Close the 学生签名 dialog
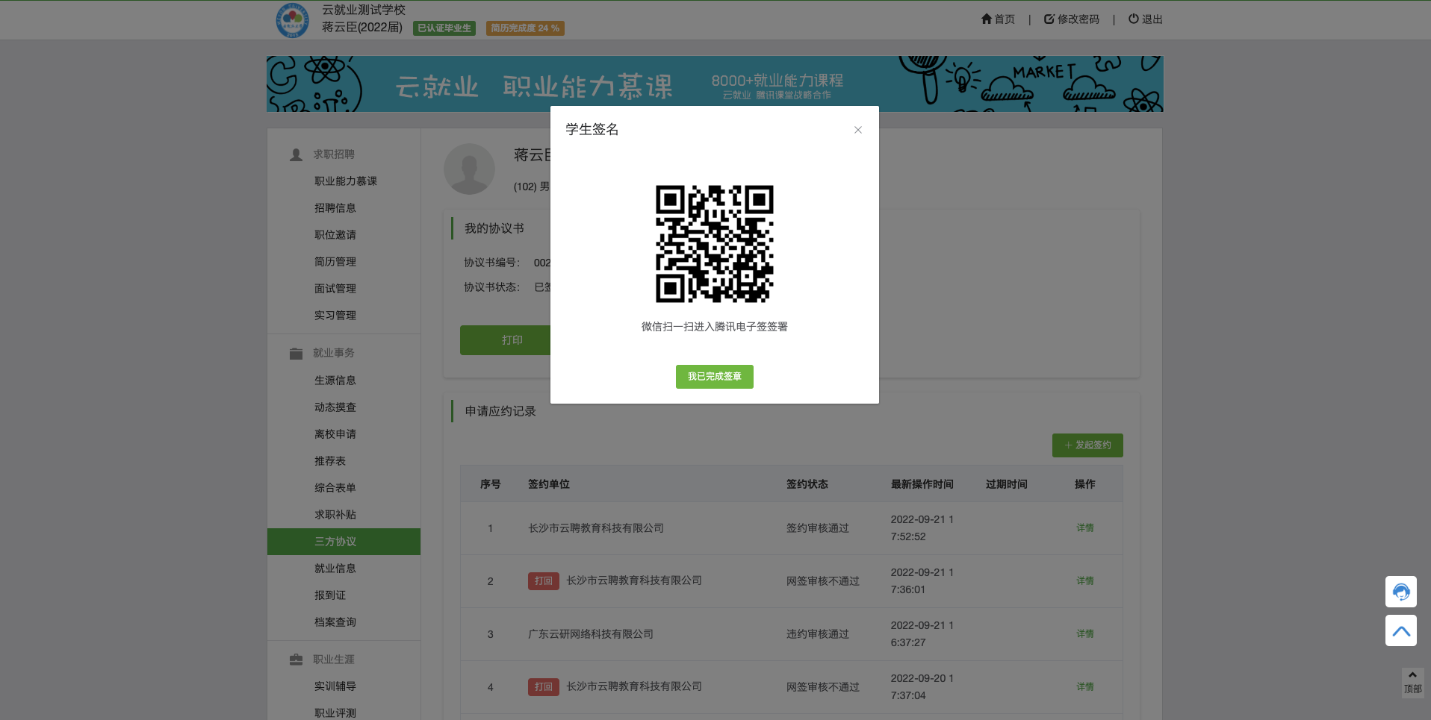This screenshot has width=1431, height=720. (x=857, y=130)
